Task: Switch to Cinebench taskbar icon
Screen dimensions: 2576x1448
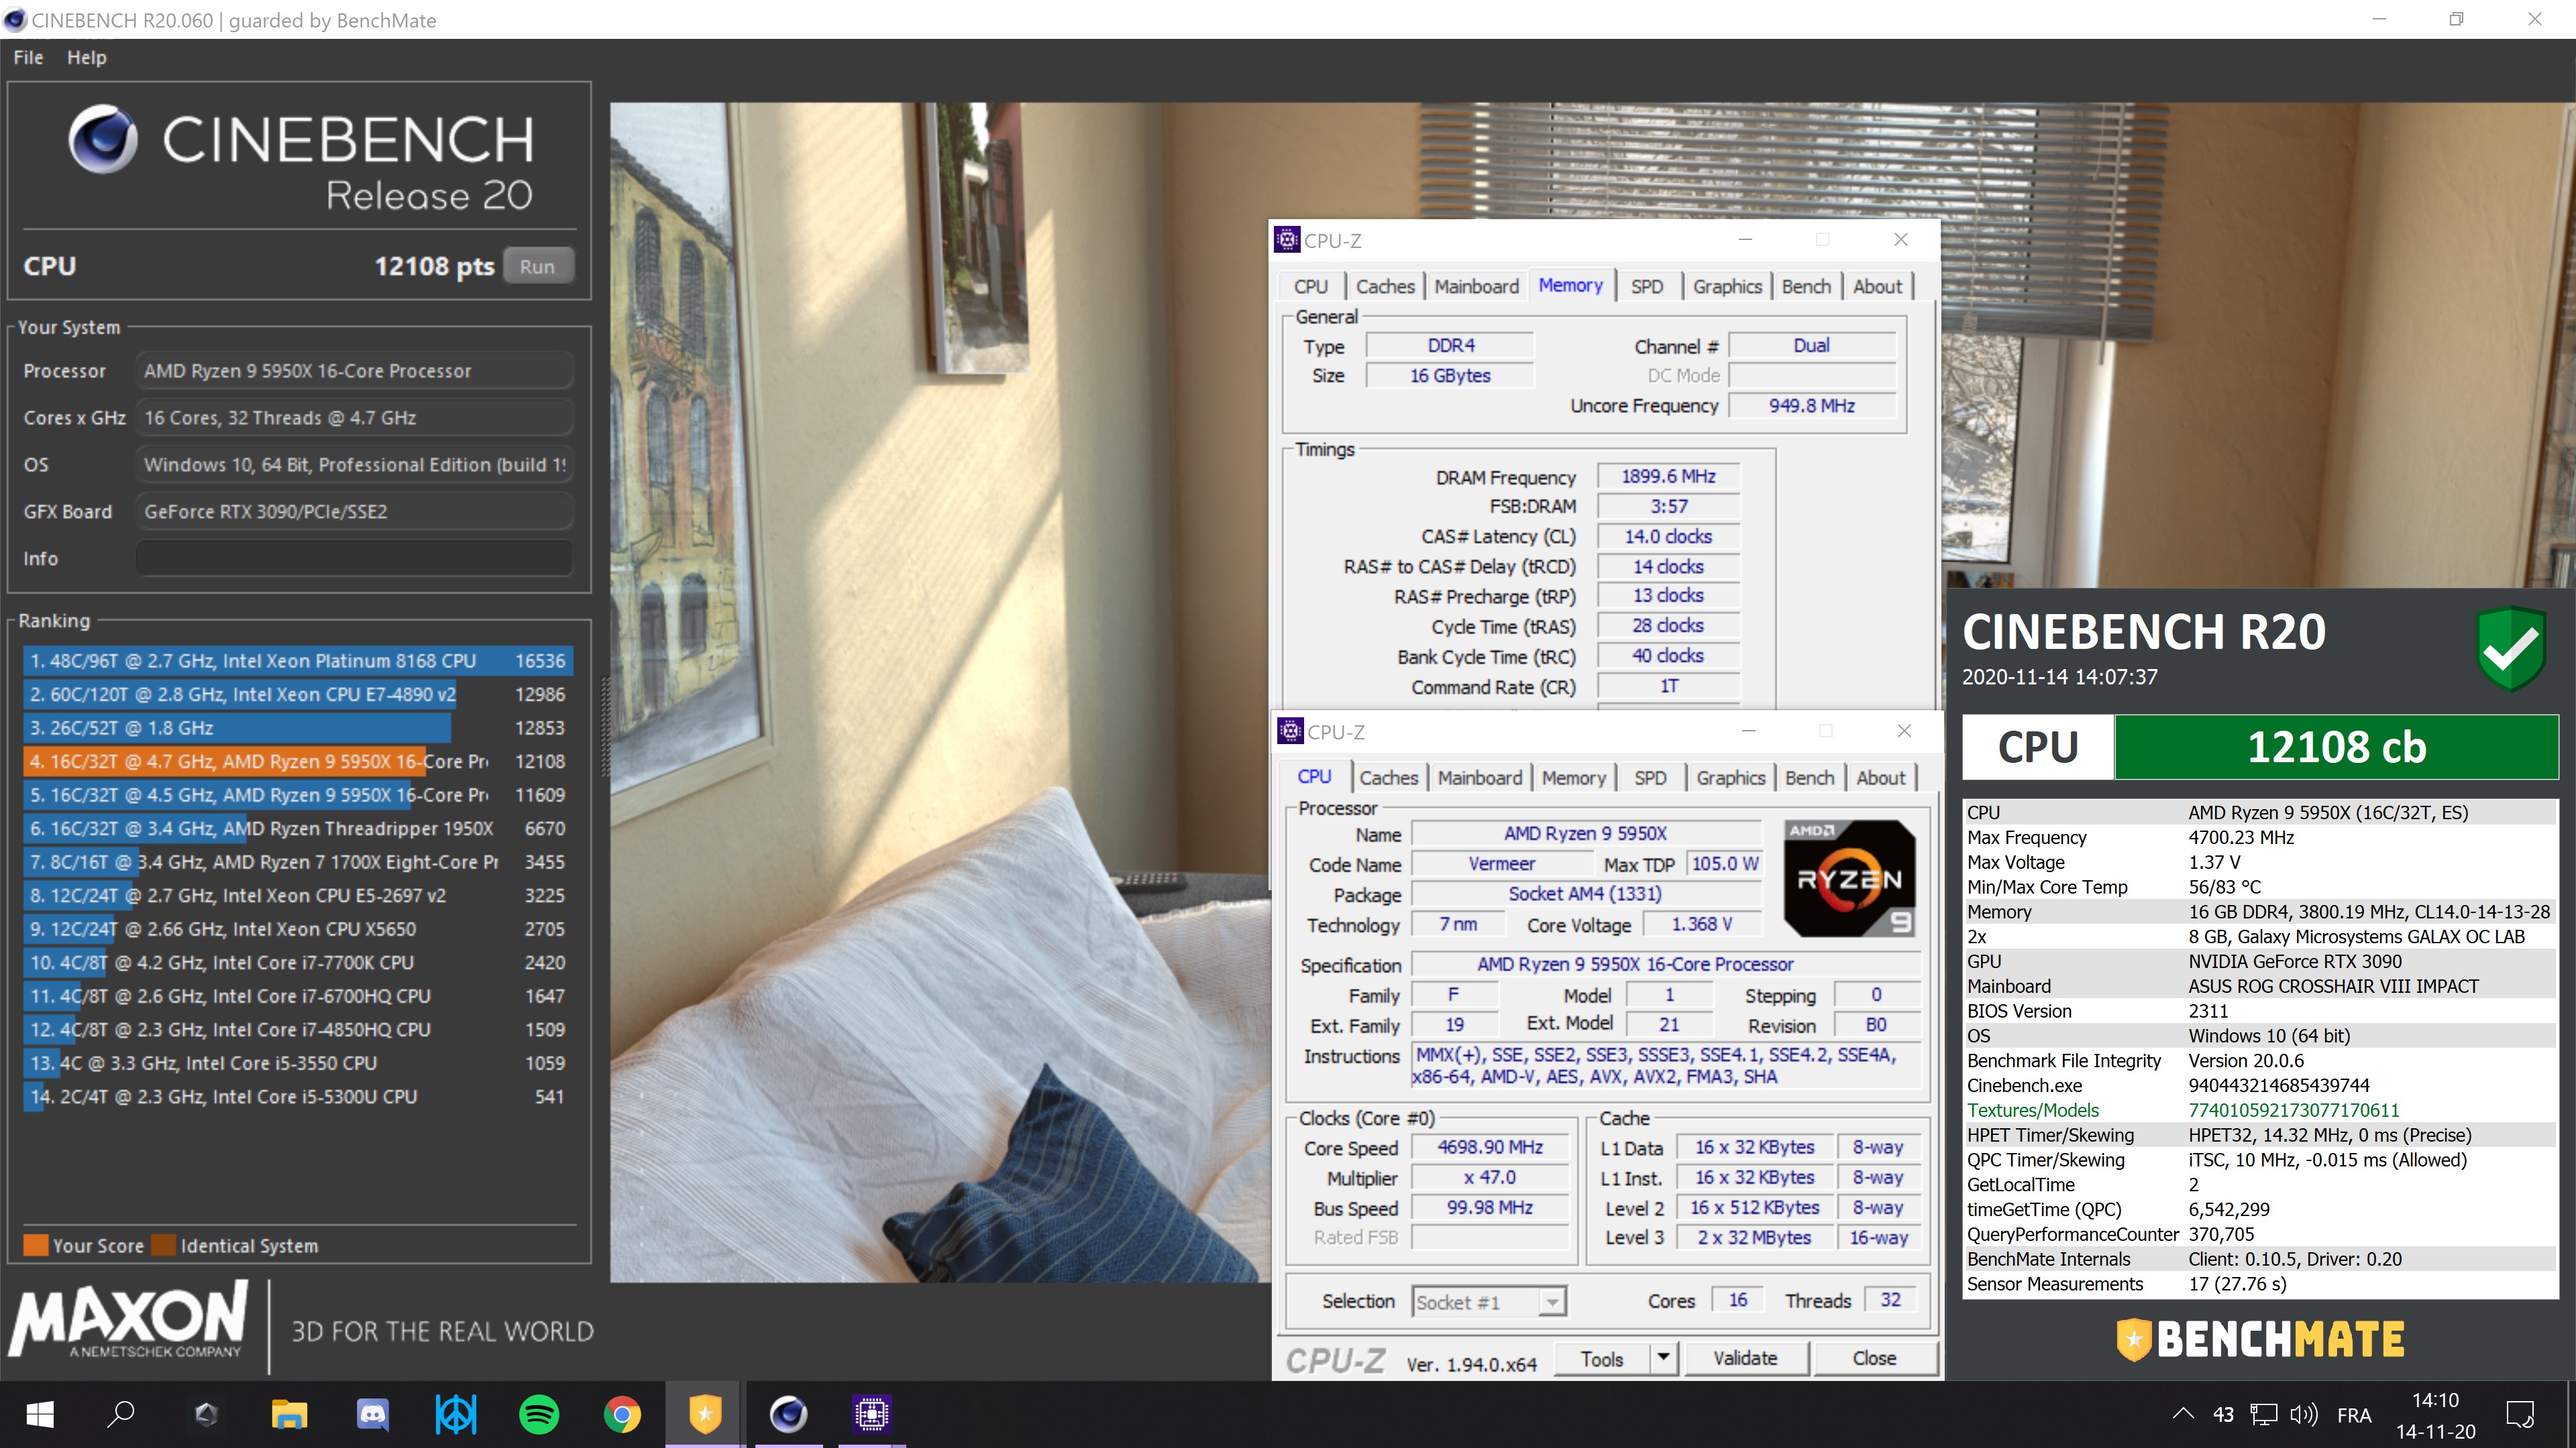Action: [x=788, y=1414]
